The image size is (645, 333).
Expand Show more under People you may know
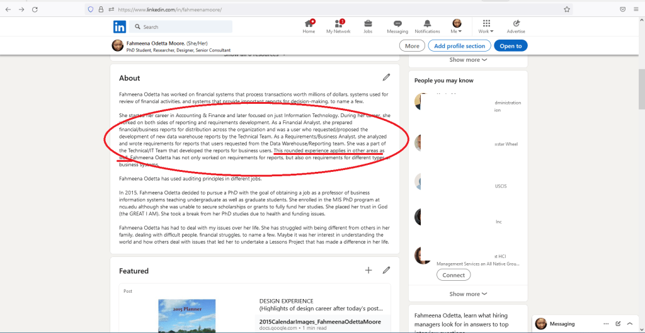click(468, 294)
